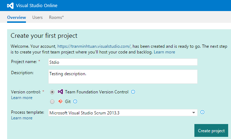
Task: Click the Visual Studio logo in header
Action: tap(10, 6)
